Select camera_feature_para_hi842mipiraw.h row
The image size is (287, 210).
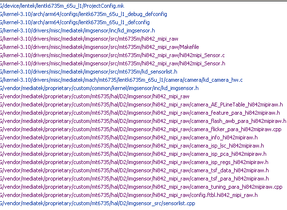tap(140, 113)
